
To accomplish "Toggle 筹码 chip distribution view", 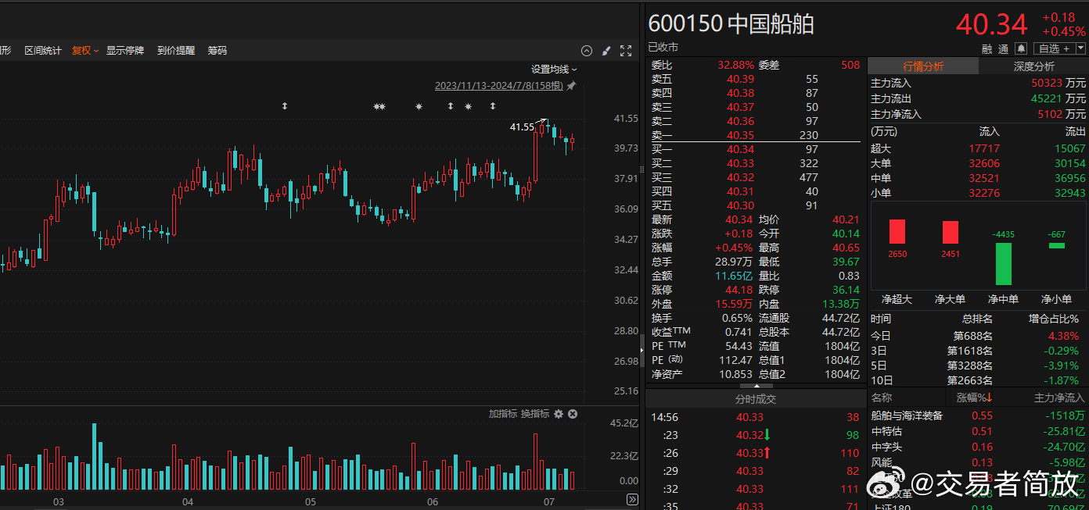I will [x=217, y=51].
